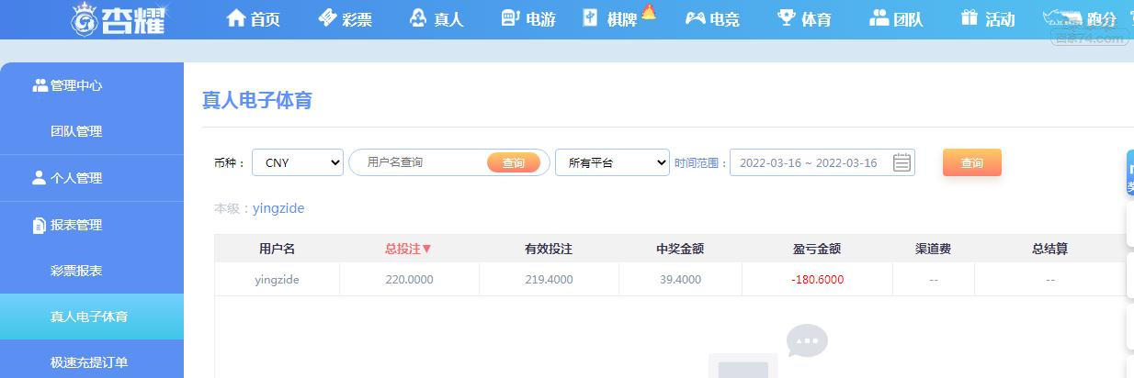
Task: Open the 体育 trophy icon
Action: [x=787, y=17]
